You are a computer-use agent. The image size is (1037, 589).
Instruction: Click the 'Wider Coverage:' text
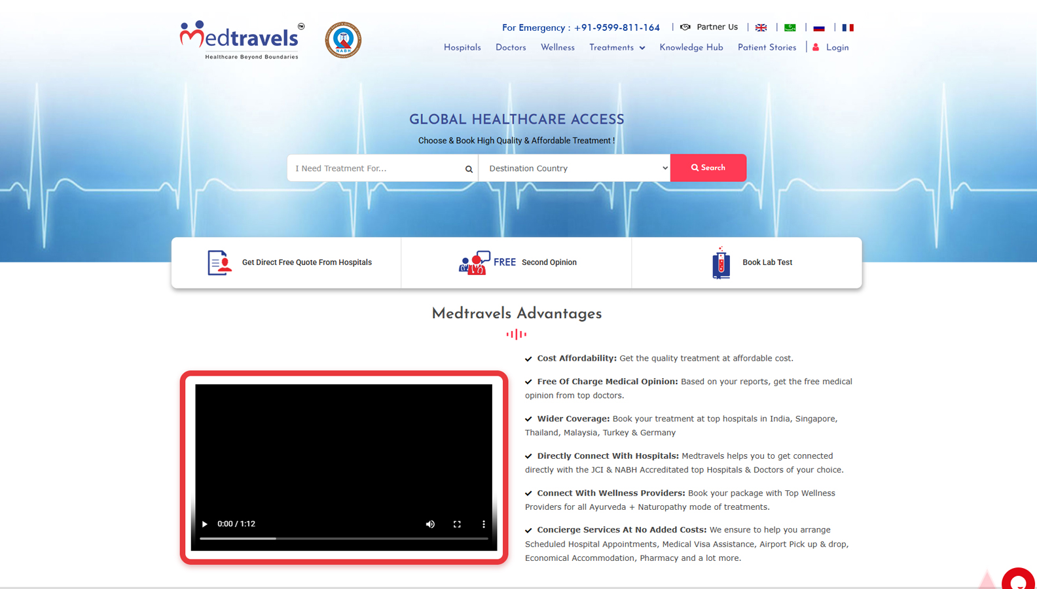[x=573, y=419]
